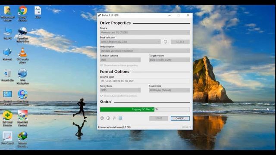Screen dimensions: 276x155
Task: Open the Control Panel desktop icon
Action: (7, 98)
